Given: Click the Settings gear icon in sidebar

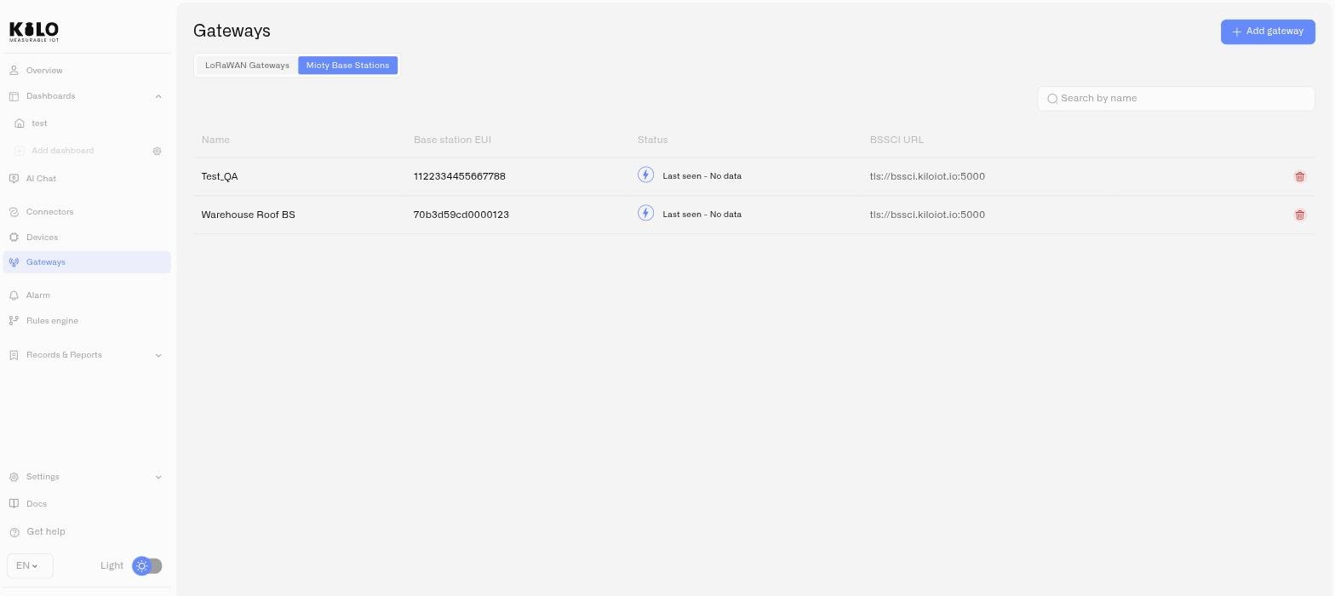Looking at the screenshot, I should click(x=14, y=477).
